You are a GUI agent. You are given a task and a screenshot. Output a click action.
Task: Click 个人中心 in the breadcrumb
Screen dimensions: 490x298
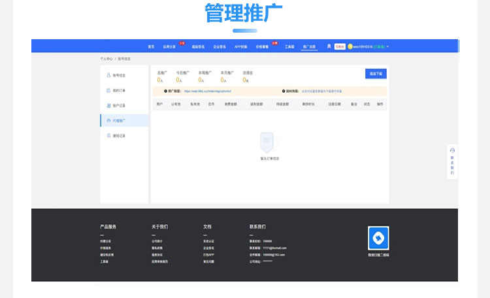pos(106,59)
